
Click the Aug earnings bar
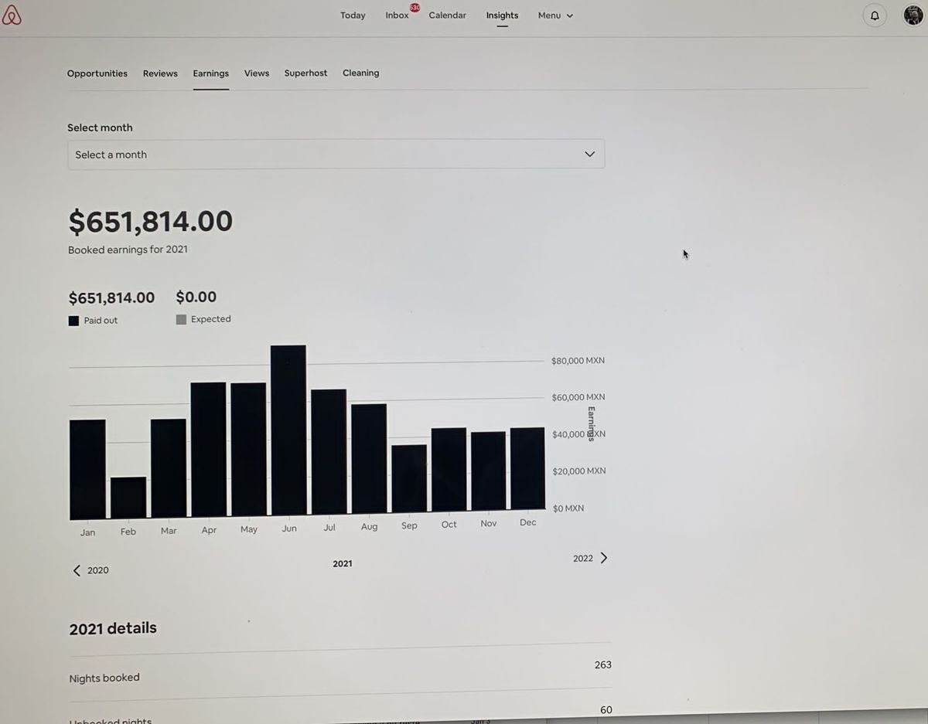(x=369, y=459)
